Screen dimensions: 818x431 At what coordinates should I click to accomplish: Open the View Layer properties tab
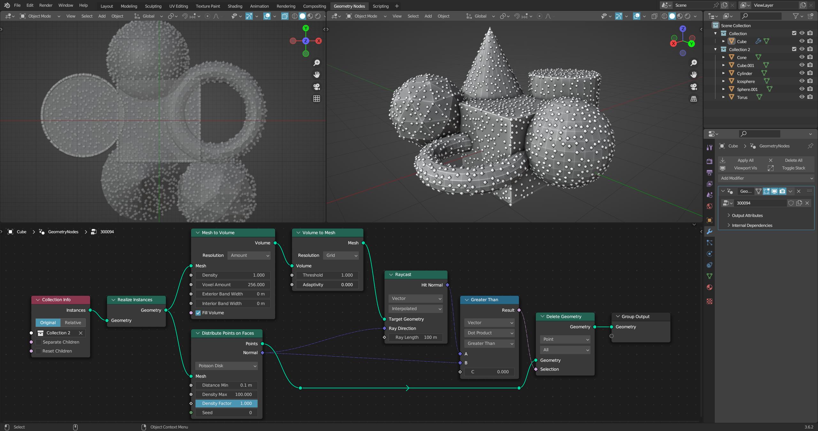[709, 184]
